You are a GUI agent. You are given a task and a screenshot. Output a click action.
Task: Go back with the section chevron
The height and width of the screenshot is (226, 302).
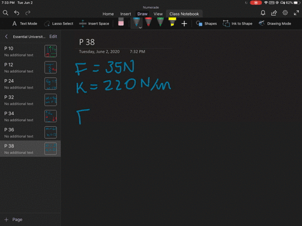[x=6, y=36]
